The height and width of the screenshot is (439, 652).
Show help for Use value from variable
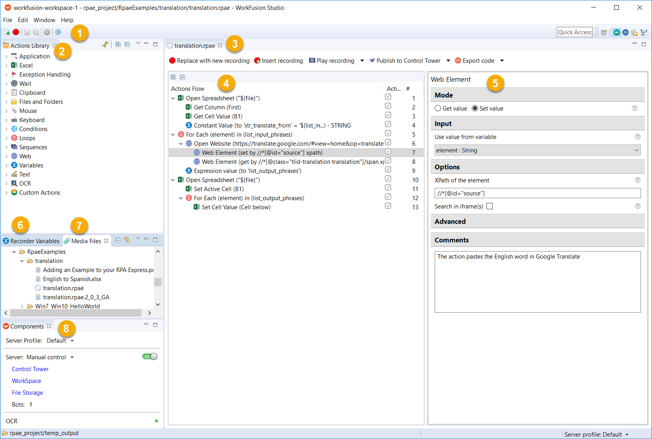coord(638,137)
